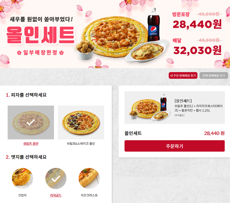
Task: Select the 리치골드 edge circle image
Action: pos(56,178)
